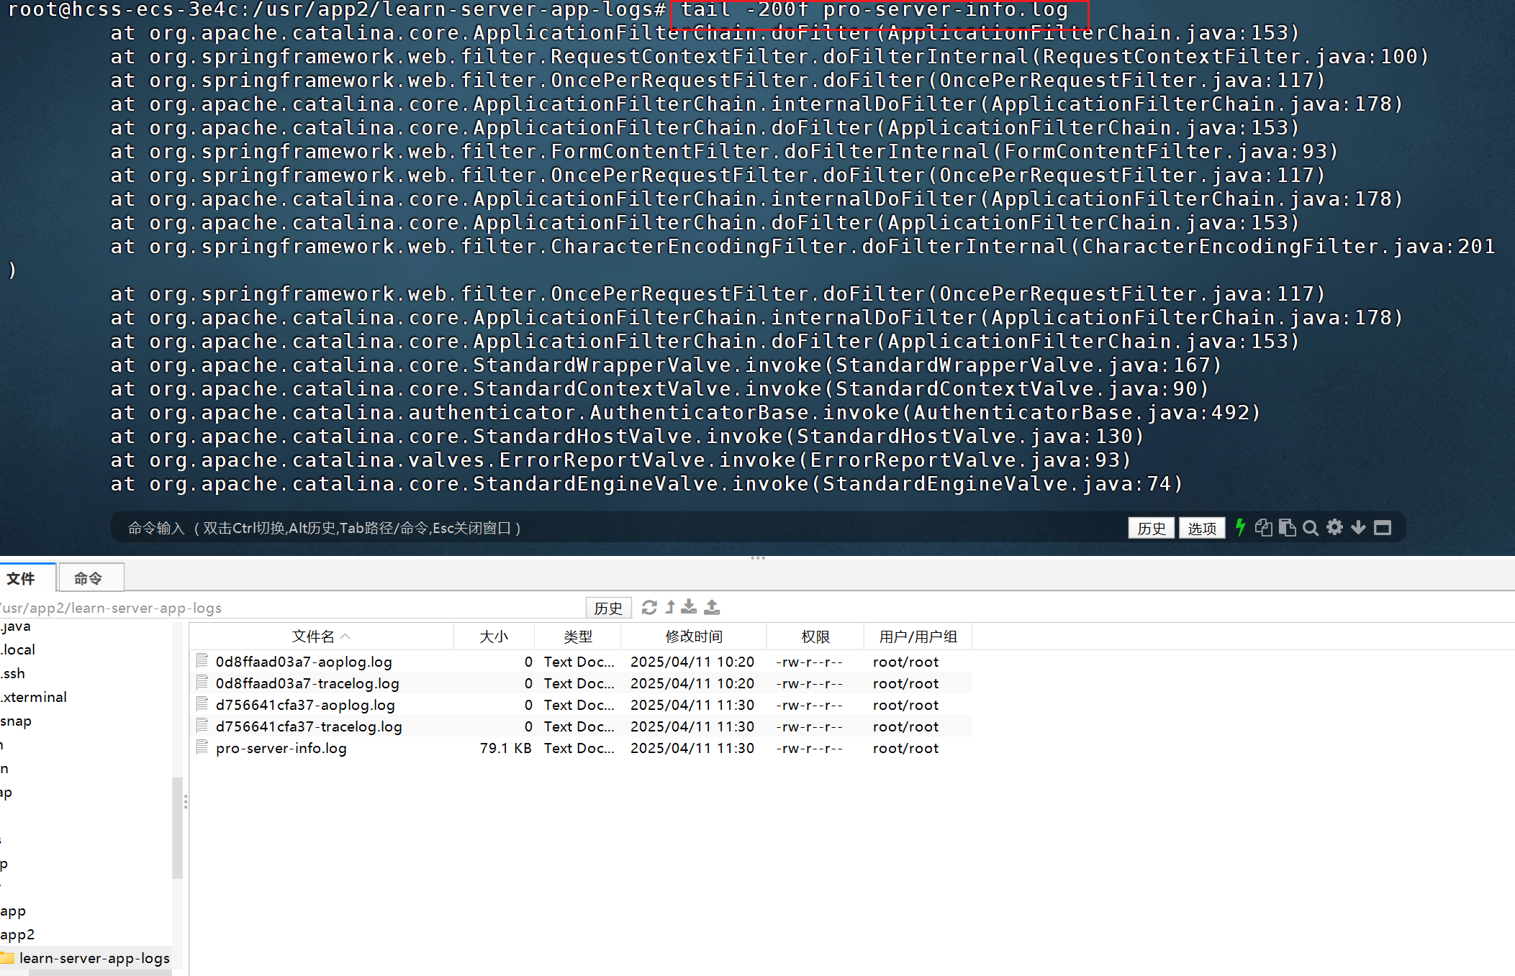Click the fullscreen window icon in command bar
The image size is (1515, 976).
1382,527
